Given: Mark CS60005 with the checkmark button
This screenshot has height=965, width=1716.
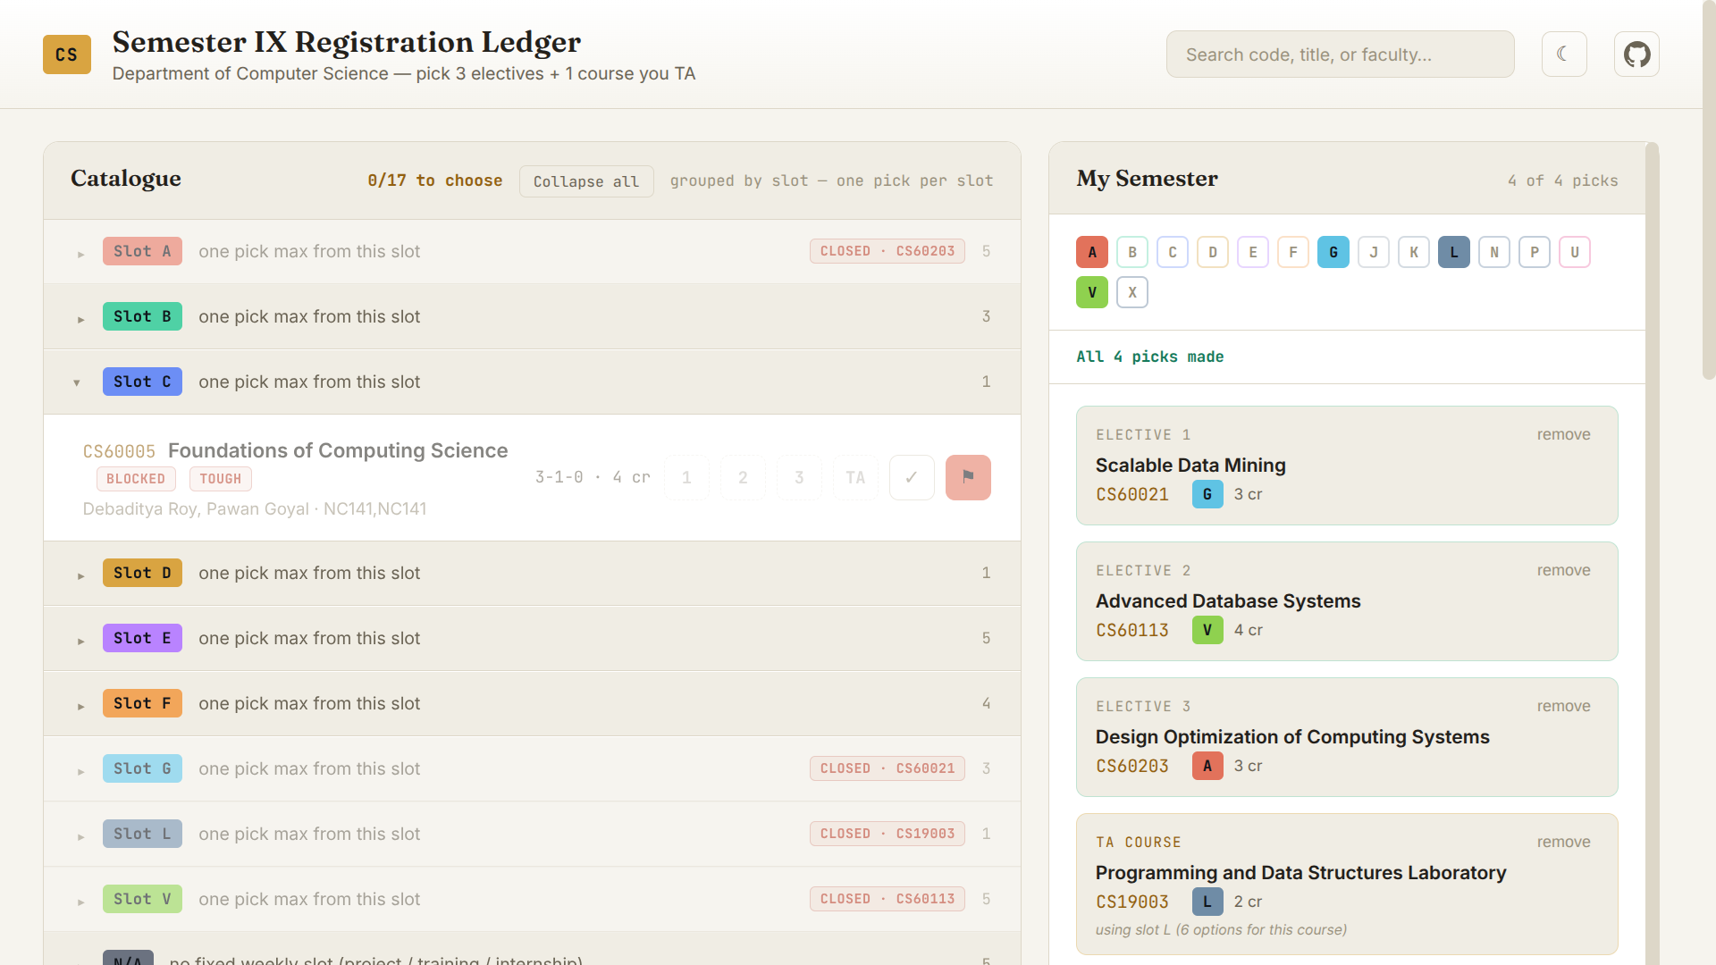Looking at the screenshot, I should point(912,477).
